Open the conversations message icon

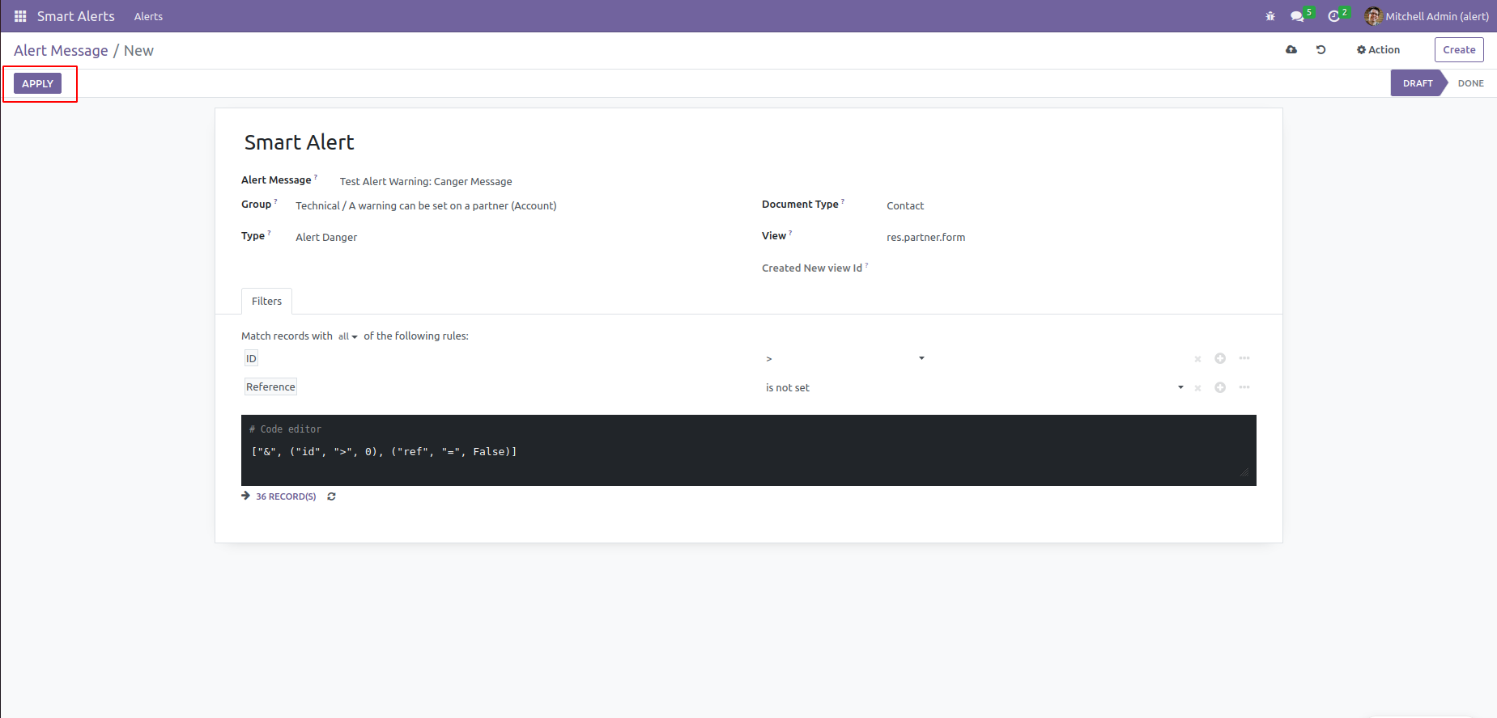click(x=1298, y=16)
